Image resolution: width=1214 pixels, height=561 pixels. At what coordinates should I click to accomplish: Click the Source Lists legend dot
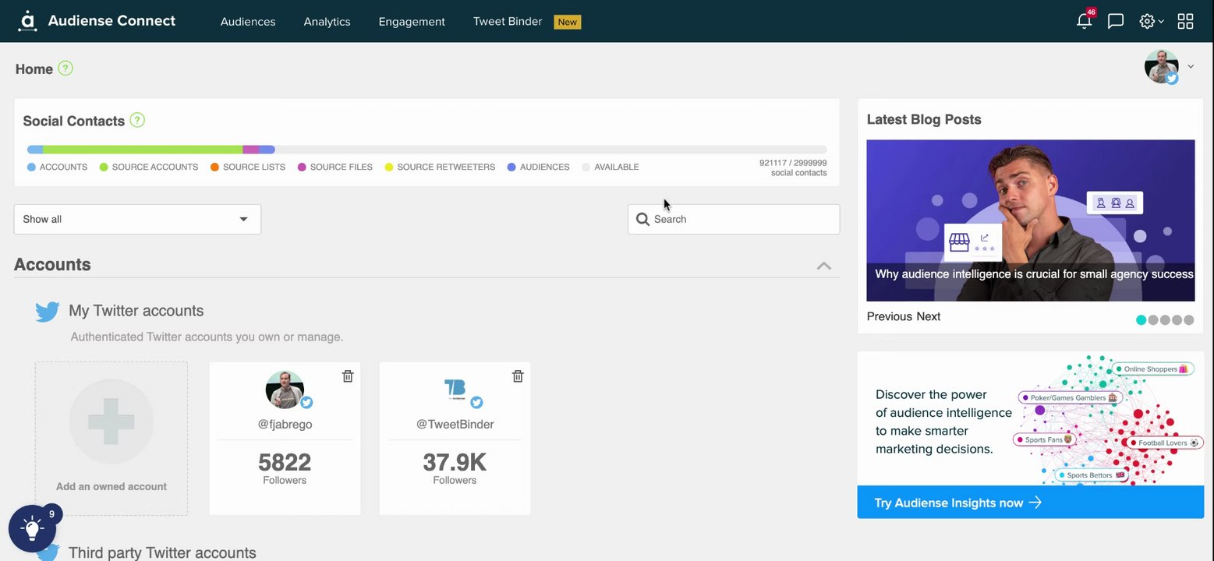click(x=214, y=167)
